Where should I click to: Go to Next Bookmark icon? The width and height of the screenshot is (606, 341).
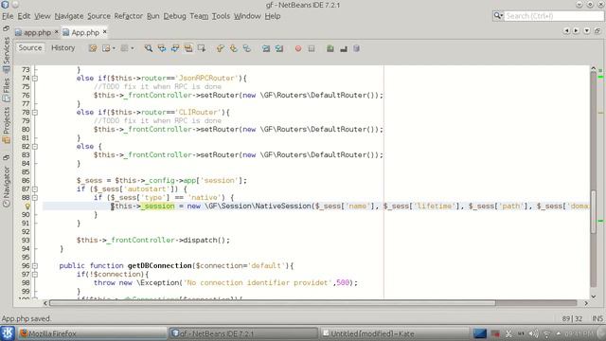(234, 48)
